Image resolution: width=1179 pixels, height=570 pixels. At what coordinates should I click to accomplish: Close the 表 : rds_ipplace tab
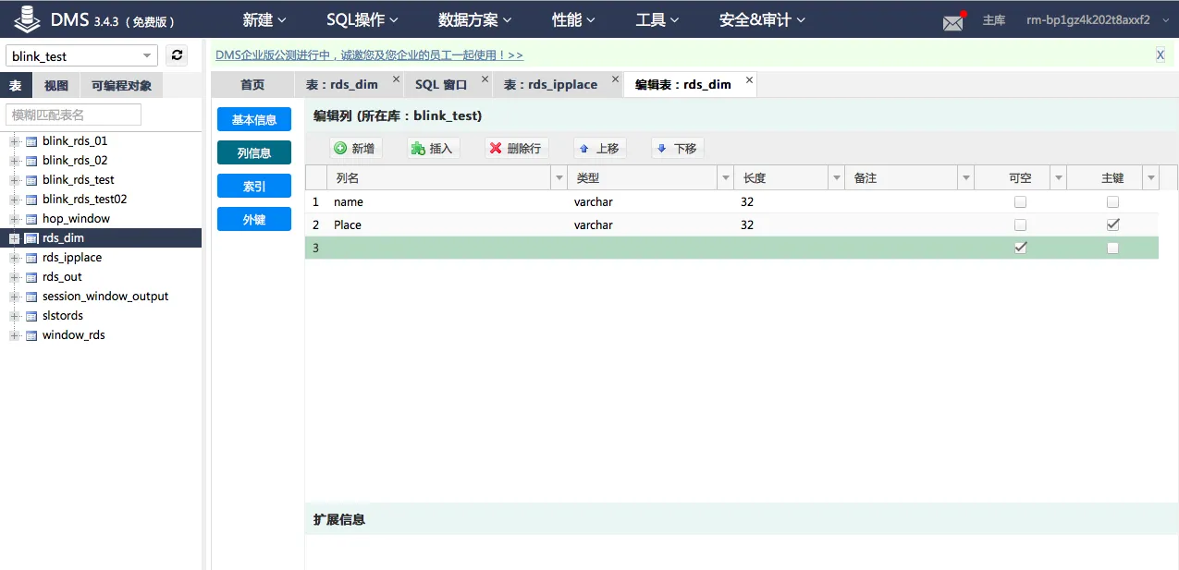coord(615,79)
